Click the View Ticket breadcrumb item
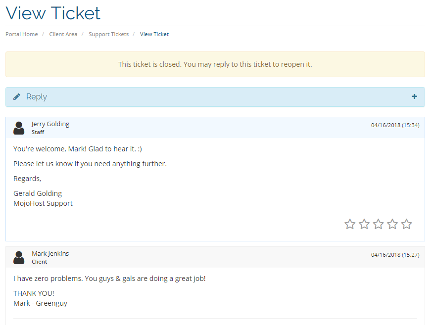432x325 pixels. point(154,34)
